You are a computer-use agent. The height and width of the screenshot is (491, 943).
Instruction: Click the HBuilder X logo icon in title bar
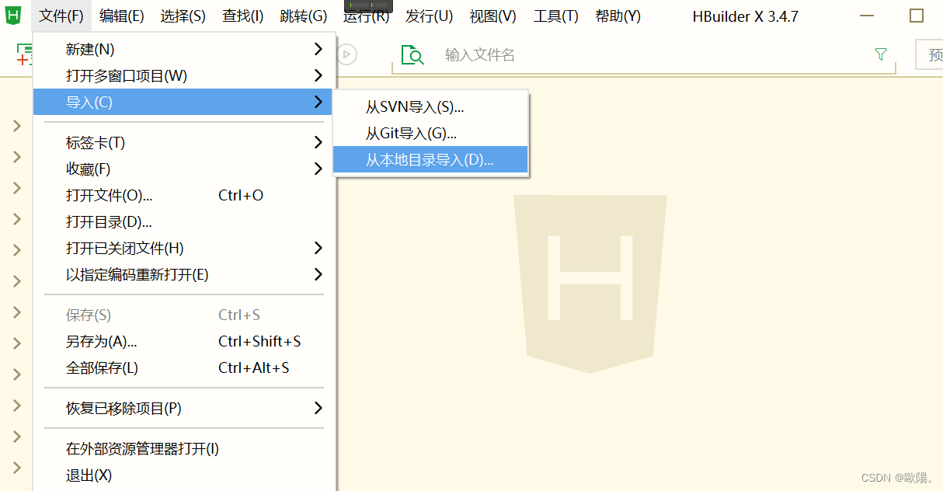pos(13,16)
